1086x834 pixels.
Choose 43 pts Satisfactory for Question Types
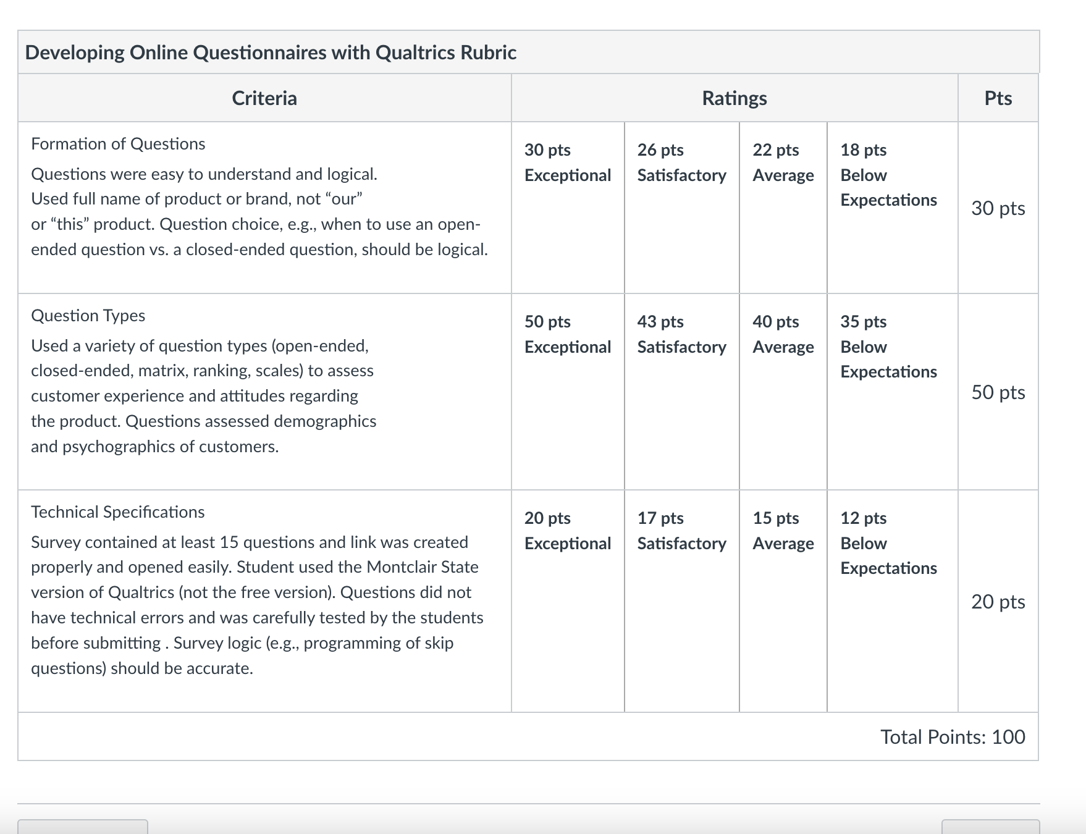(681, 392)
